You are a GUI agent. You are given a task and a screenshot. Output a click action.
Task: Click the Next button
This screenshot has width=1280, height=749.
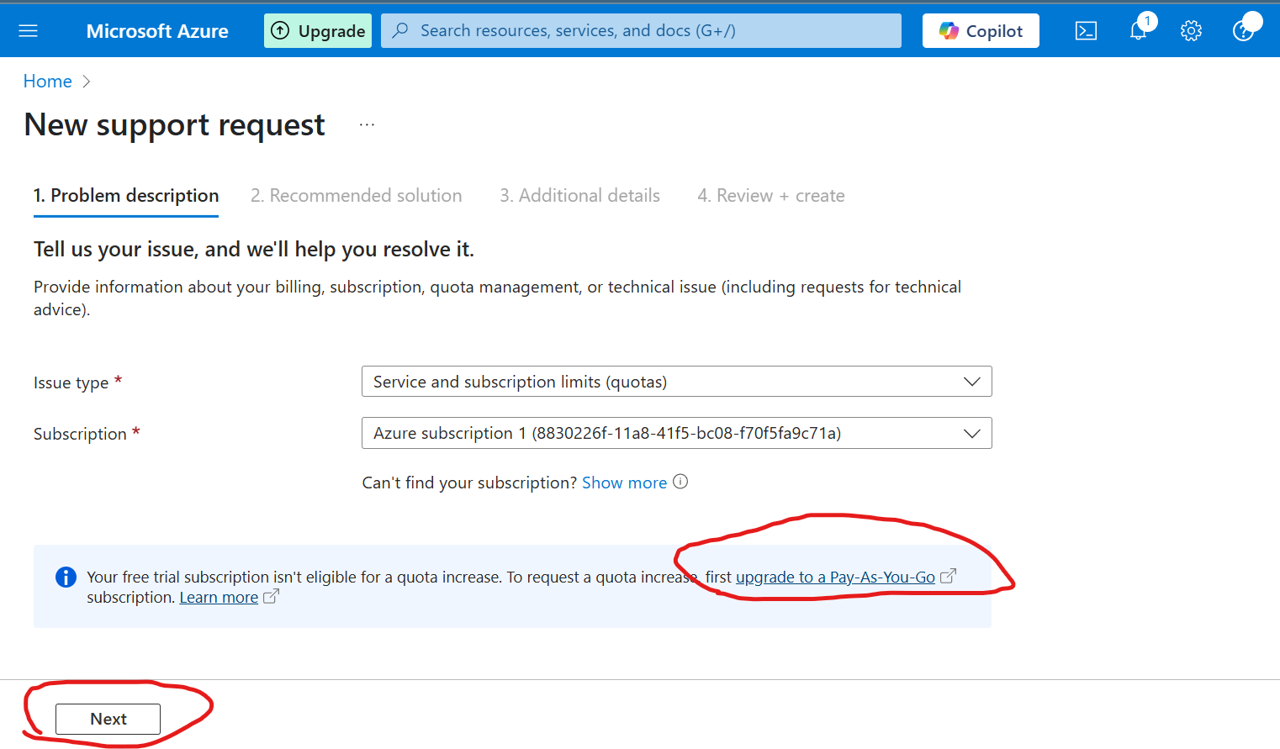(x=108, y=720)
